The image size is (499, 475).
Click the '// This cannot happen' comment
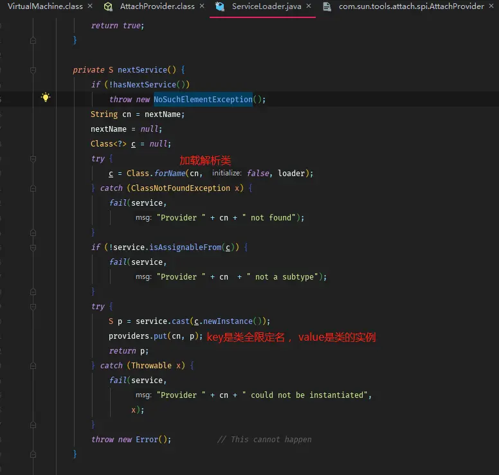click(264, 440)
